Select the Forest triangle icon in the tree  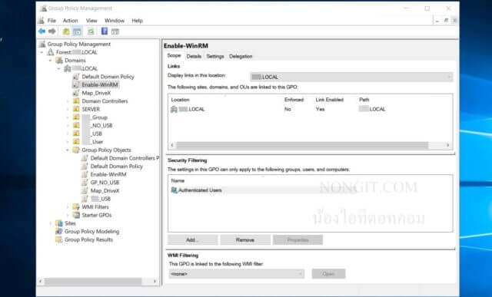click(x=51, y=52)
